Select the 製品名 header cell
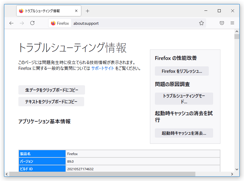Screen dimensions: 244x181 click(x=42, y=154)
